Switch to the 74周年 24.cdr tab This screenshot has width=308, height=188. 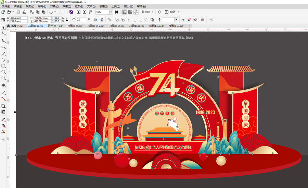point(176,26)
